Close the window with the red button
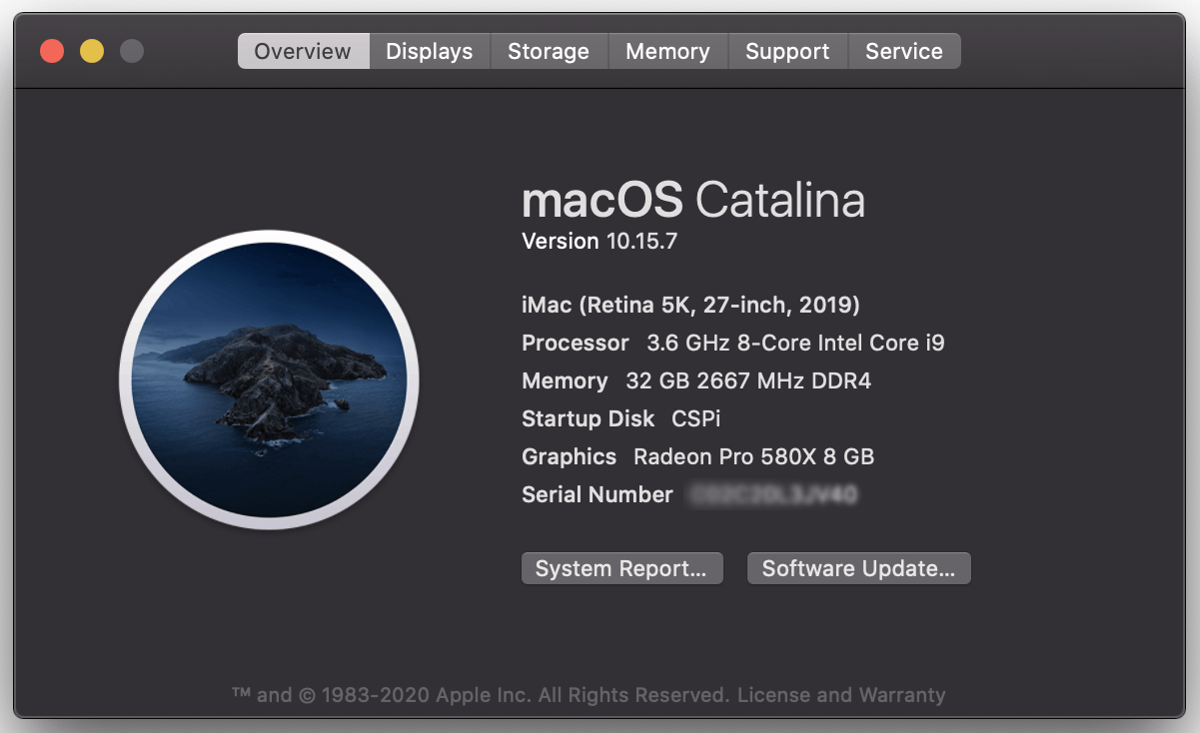This screenshot has width=1200, height=733. click(52, 51)
